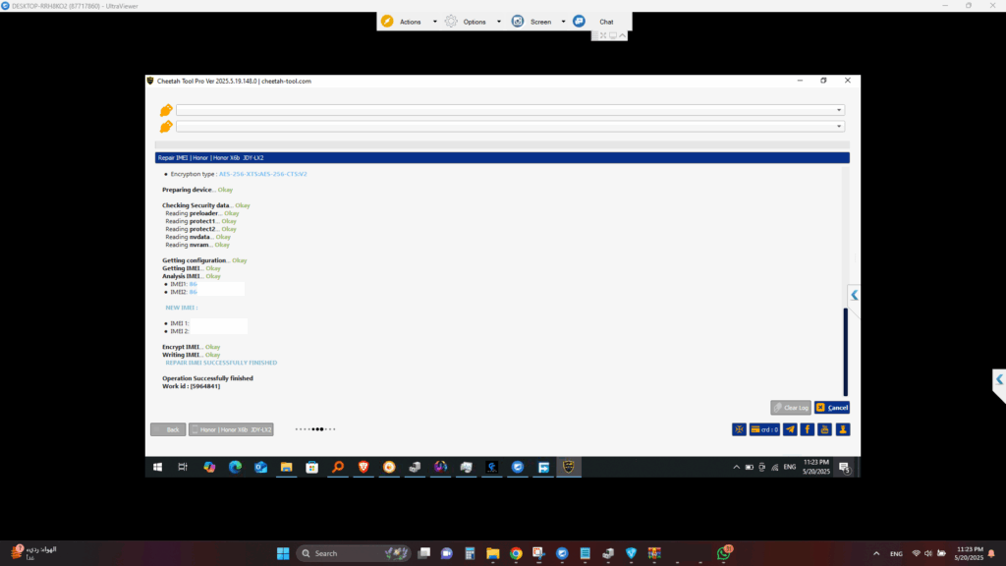Click the Cancel button
Image resolution: width=1006 pixels, height=566 pixels.
(x=832, y=407)
